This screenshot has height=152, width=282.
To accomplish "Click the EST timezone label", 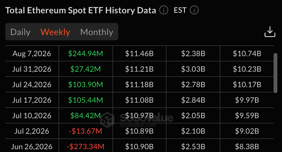I will (180, 10).
